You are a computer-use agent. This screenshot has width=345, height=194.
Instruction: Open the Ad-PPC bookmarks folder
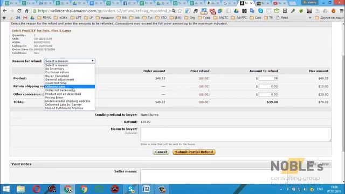tap(239, 18)
